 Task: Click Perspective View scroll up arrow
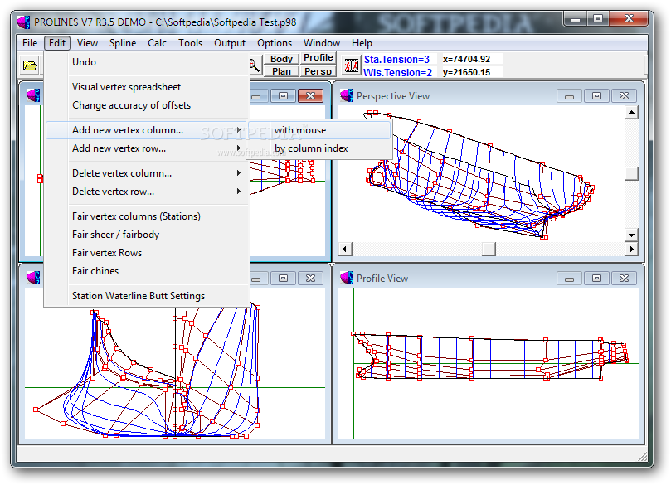pos(632,113)
